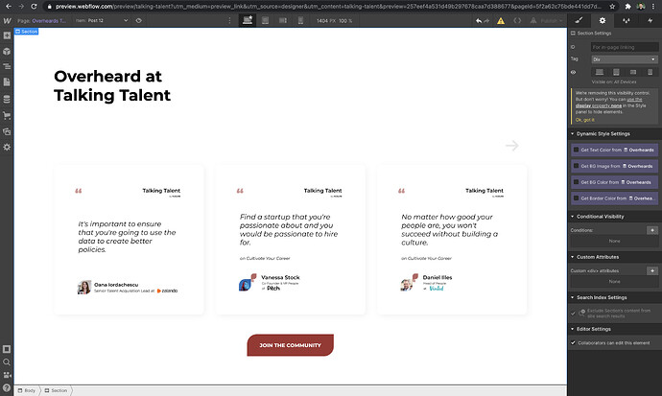
Task: Enable Get BG Image from Overheards
Action: [x=576, y=166]
